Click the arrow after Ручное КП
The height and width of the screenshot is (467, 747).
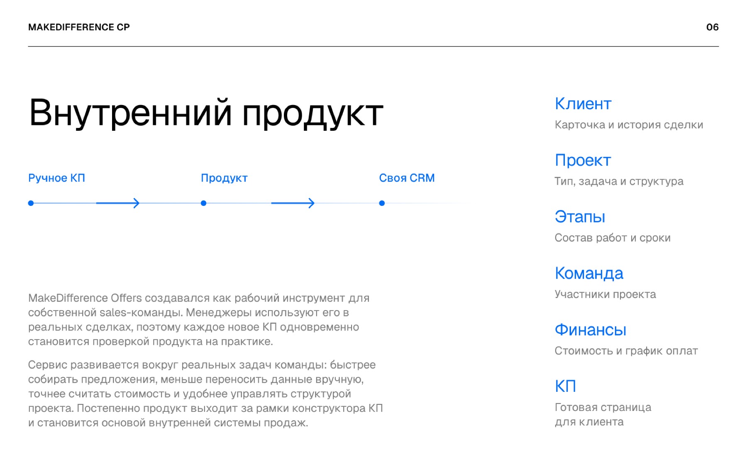point(118,203)
